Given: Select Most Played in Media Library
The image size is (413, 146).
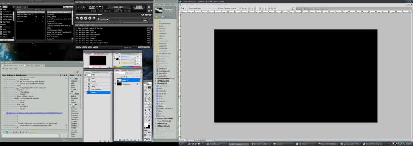Looking at the screenshot, I should coord(7,12).
